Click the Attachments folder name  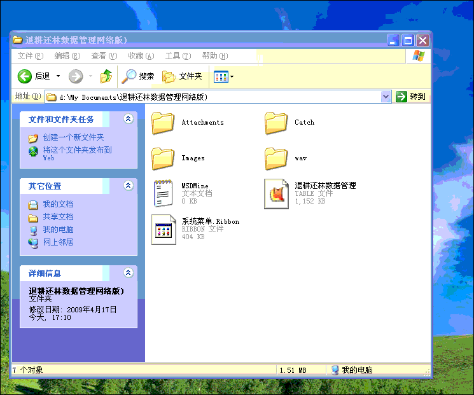tap(202, 122)
